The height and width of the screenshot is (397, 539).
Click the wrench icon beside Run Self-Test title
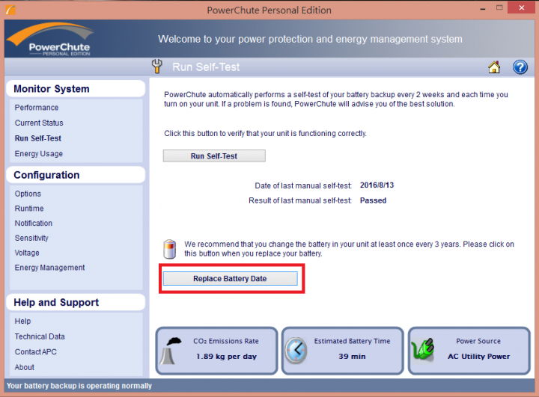pos(156,67)
